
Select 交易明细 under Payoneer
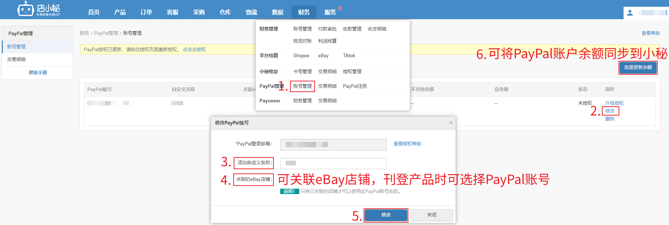(x=327, y=101)
